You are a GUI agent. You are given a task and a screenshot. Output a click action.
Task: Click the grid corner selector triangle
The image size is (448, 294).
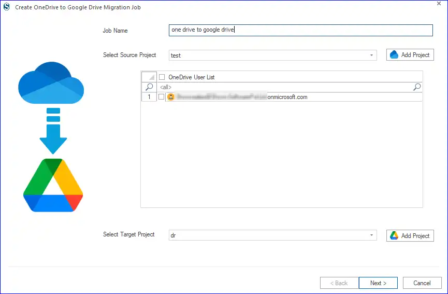149,77
